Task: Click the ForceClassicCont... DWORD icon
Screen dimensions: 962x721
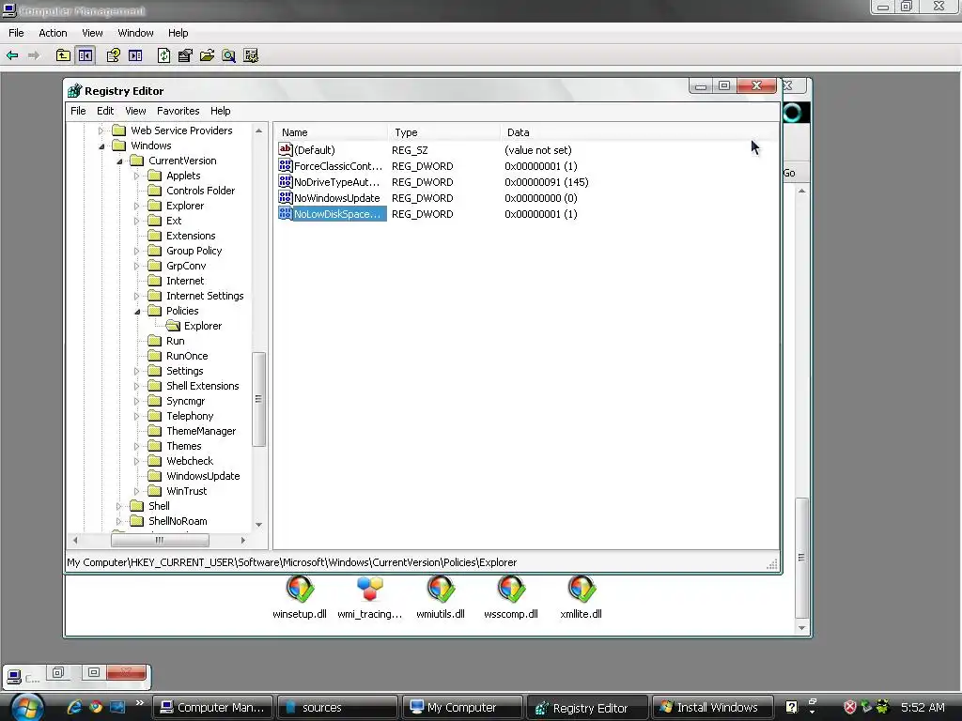Action: click(286, 165)
